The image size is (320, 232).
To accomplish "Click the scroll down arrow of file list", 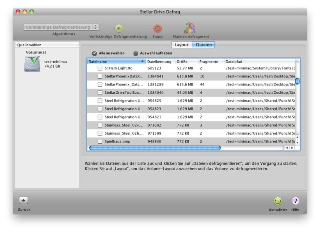I will tap(297, 143).
